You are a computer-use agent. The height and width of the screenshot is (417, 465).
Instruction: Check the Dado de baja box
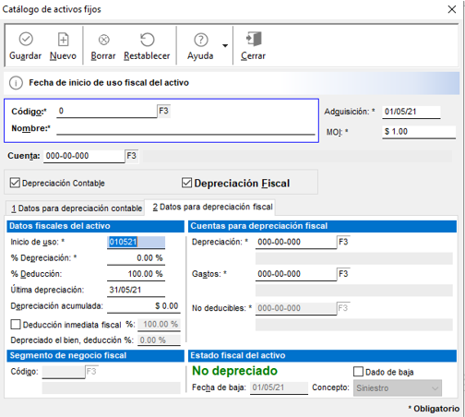358,372
